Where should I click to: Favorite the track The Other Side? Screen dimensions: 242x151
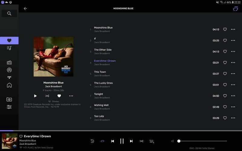[225, 51]
